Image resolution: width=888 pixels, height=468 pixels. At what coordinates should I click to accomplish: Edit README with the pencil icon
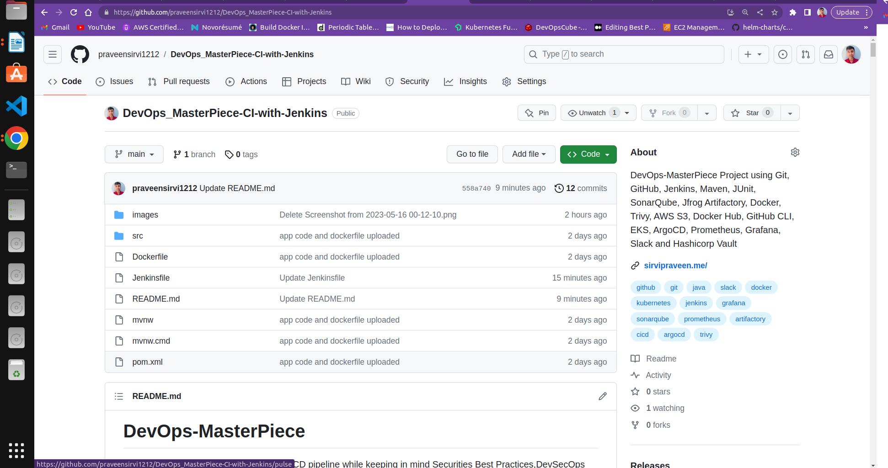tap(603, 396)
